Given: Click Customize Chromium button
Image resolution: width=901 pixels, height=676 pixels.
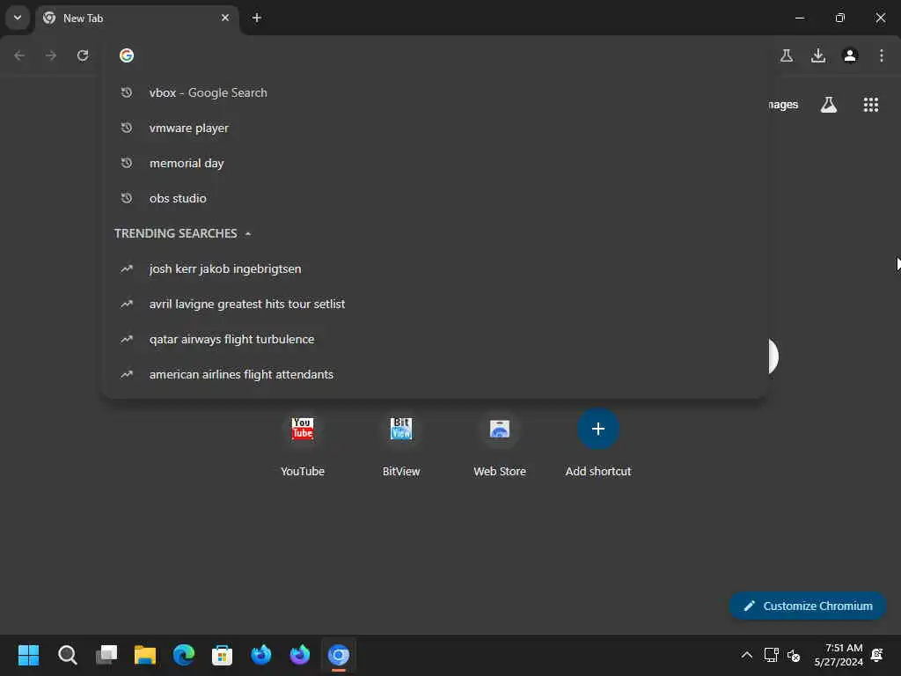Looking at the screenshot, I should tap(808, 606).
